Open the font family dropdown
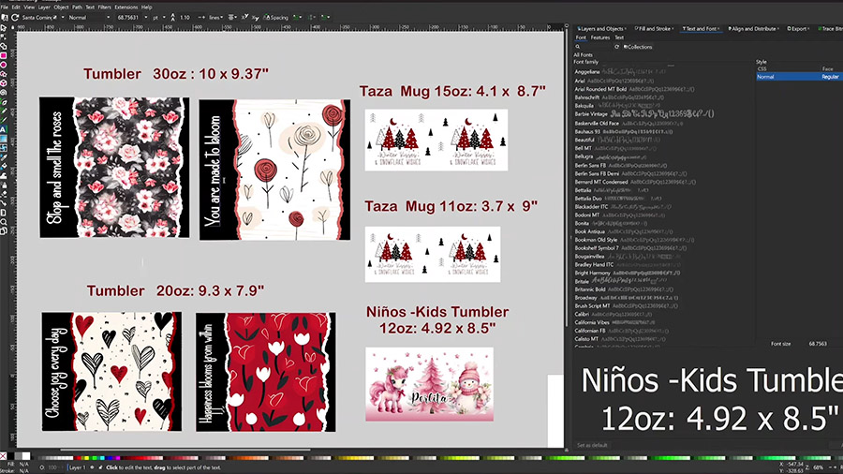Viewport: 843px width, 474px height. pos(63,17)
